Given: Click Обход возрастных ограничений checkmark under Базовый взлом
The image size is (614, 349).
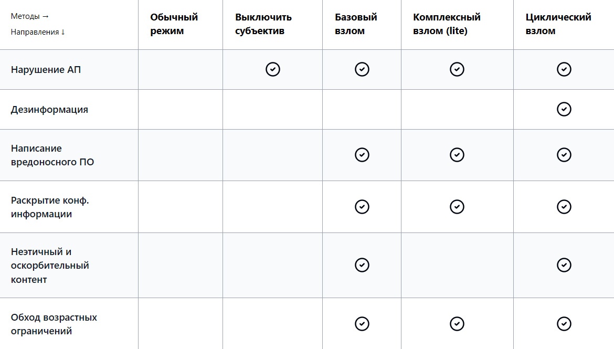Looking at the screenshot, I should 362,324.
